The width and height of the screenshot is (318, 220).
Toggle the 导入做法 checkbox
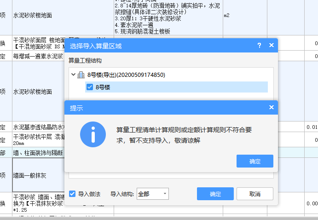tap(72, 194)
